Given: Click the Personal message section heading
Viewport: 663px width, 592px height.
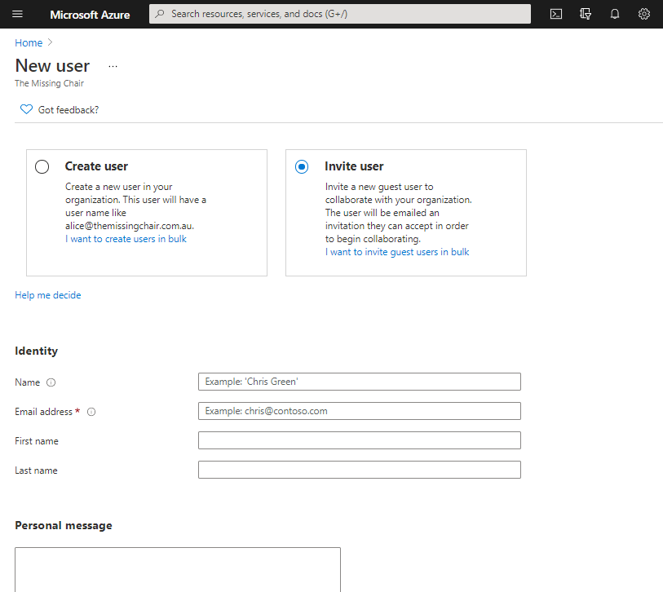Looking at the screenshot, I should pyautogui.click(x=64, y=525).
